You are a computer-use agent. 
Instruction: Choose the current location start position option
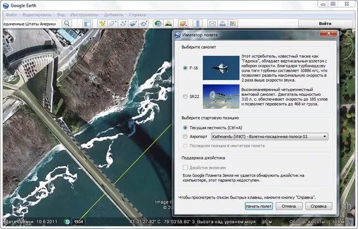click(x=185, y=127)
